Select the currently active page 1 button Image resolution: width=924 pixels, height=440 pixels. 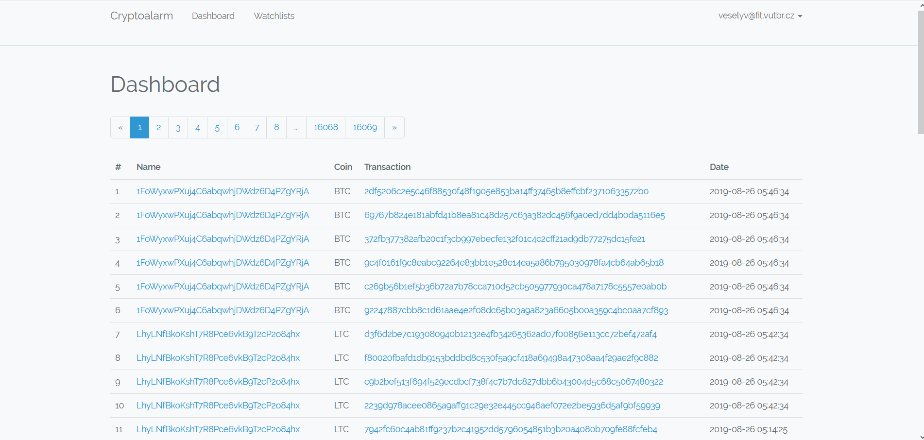click(x=139, y=127)
